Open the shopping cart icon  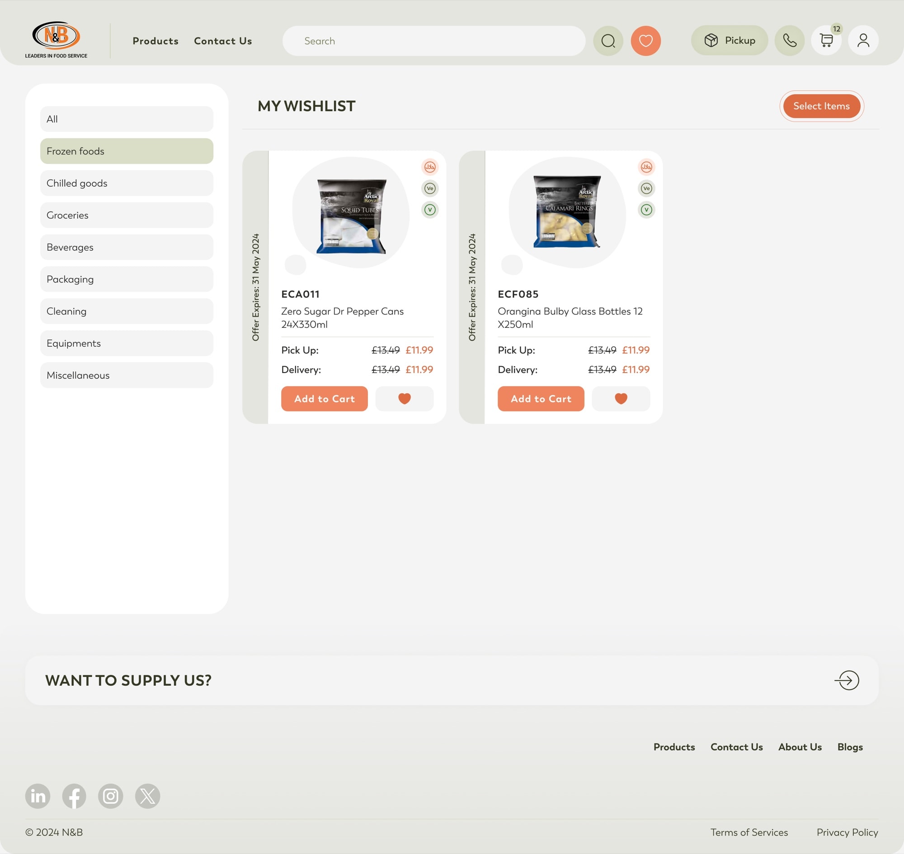pyautogui.click(x=826, y=41)
